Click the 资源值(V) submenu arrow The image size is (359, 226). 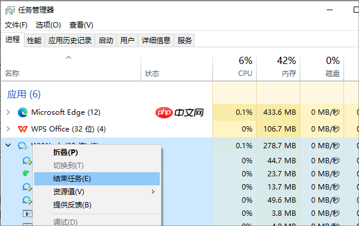click(x=153, y=192)
